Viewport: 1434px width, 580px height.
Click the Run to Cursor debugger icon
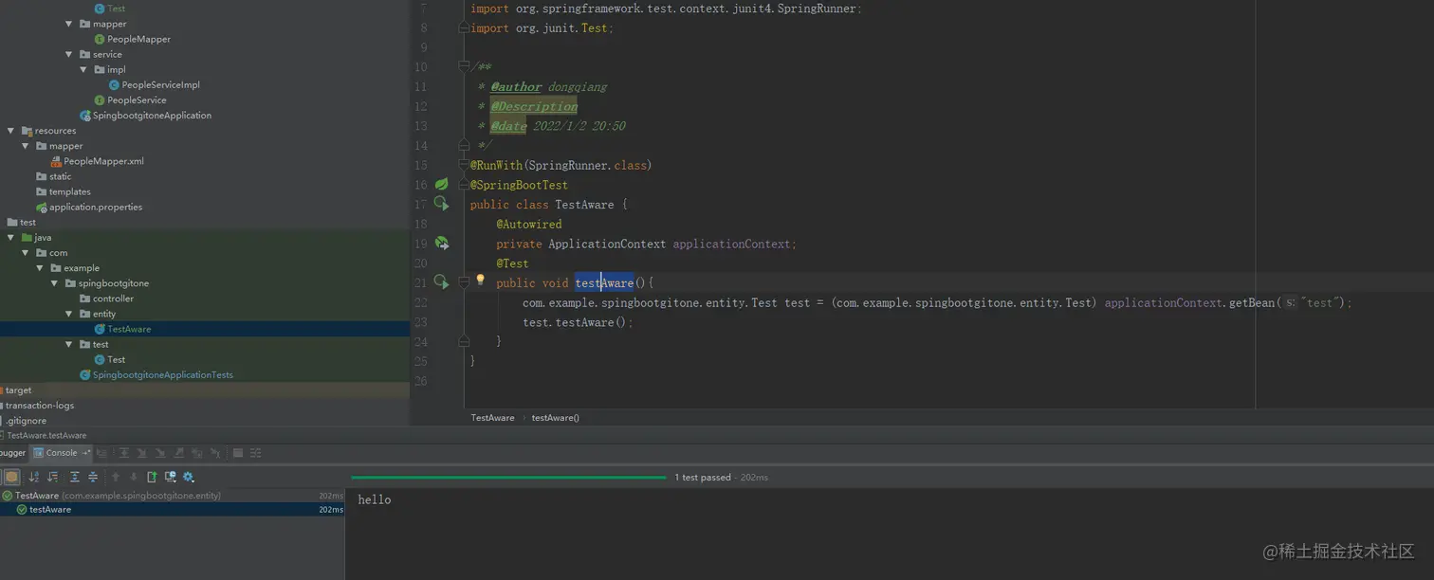pos(215,453)
